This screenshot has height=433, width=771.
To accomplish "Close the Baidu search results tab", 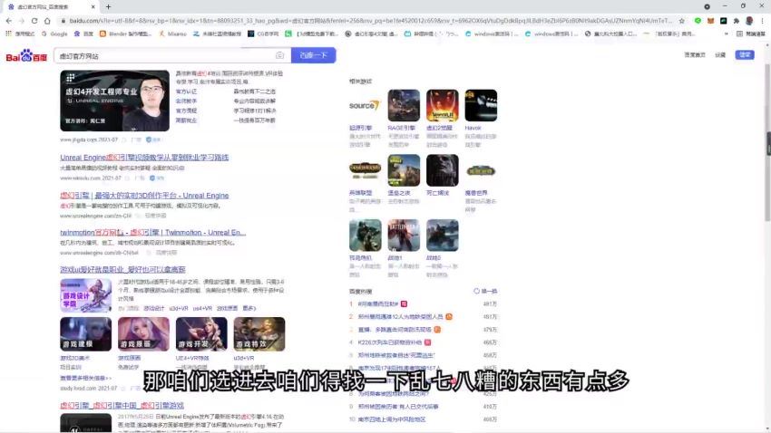I will (x=93, y=7).
